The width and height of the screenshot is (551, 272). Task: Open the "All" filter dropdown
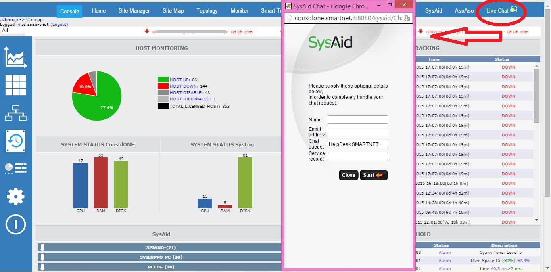(x=12, y=30)
